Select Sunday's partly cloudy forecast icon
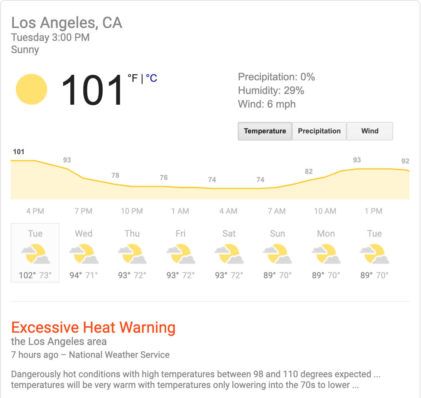The image size is (421, 398). coord(277,254)
